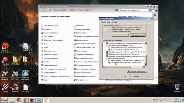
Task: Select Не показывать скрытые файлы radio
Action: click(109, 60)
